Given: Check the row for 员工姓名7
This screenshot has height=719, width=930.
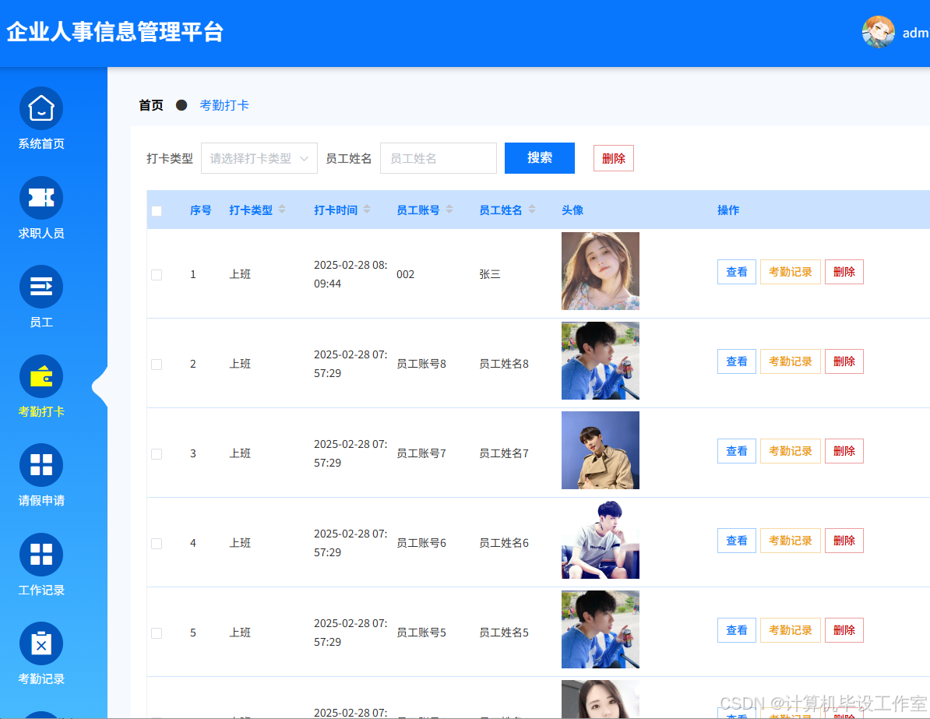Looking at the screenshot, I should click(x=157, y=454).
